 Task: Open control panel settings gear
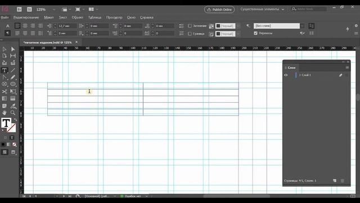[x=356, y=26]
